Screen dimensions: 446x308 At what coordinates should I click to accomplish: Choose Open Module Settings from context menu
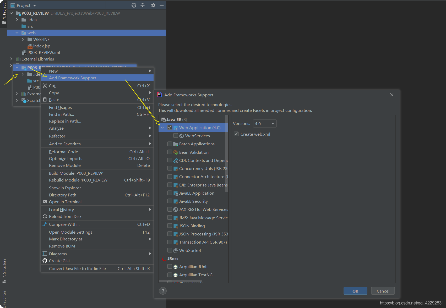(x=70, y=232)
